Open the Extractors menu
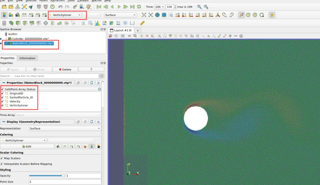The height and width of the screenshot is (185, 320). [x=57, y=1]
